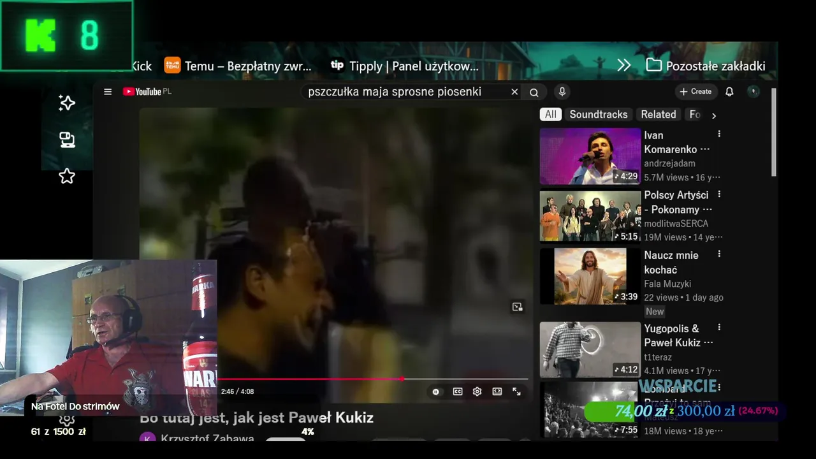The width and height of the screenshot is (816, 459).
Task: Switch player to theater mode
Action: click(x=497, y=391)
